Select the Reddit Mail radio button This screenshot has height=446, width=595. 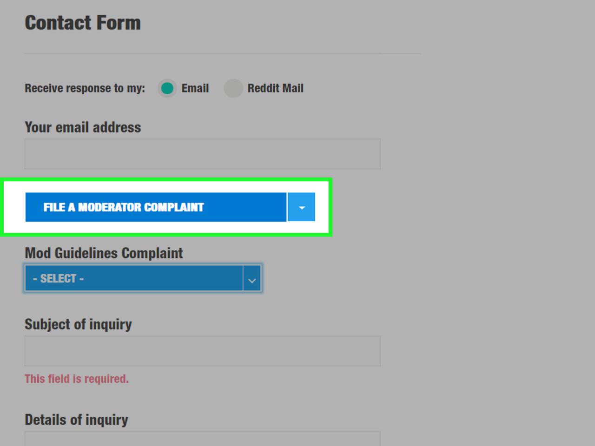[233, 88]
